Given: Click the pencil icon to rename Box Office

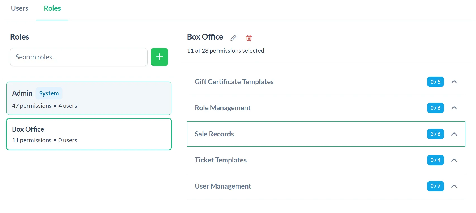Looking at the screenshot, I should [233, 38].
